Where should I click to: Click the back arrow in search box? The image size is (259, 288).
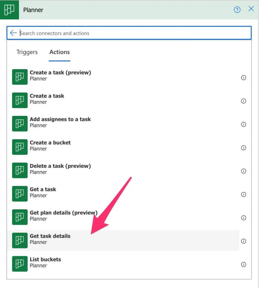point(13,33)
